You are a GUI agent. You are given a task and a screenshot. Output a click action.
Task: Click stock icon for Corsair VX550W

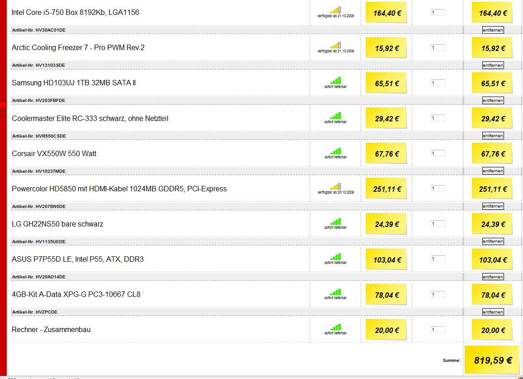pyautogui.click(x=336, y=151)
